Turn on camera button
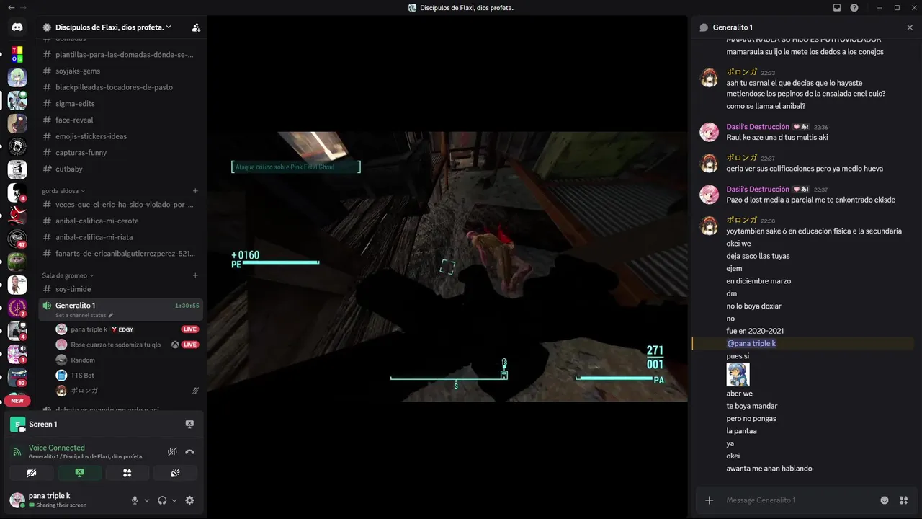The width and height of the screenshot is (922, 519). (32, 473)
